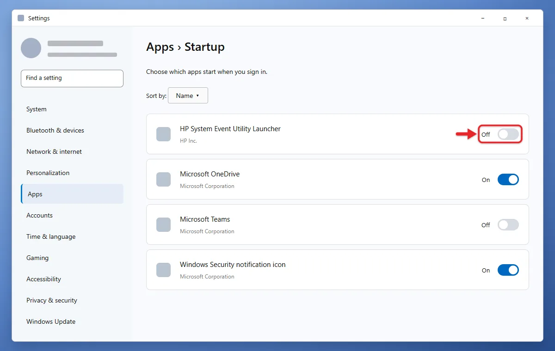Image resolution: width=555 pixels, height=351 pixels.
Task: Click the HP Inc. publisher text
Action: [x=188, y=141]
